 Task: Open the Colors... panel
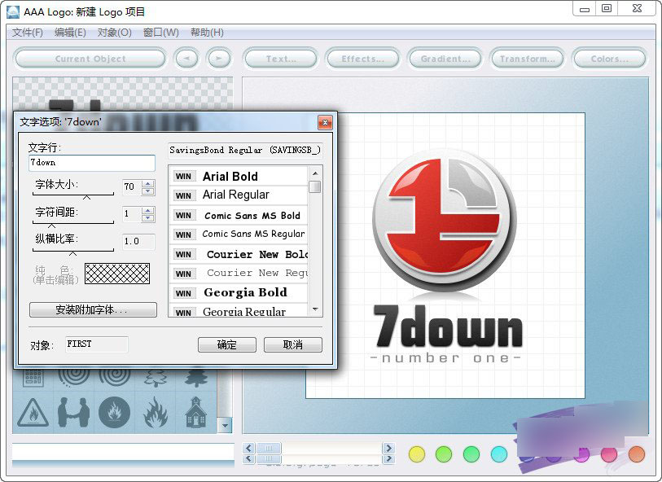pyautogui.click(x=609, y=59)
